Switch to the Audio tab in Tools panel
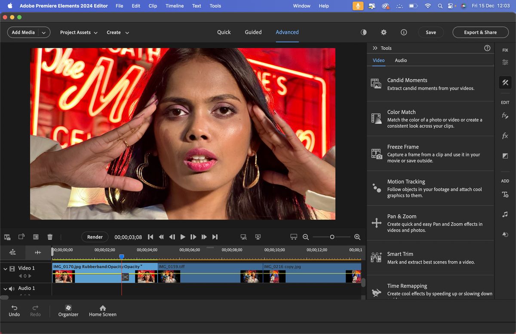The image size is (516, 334). [400, 60]
